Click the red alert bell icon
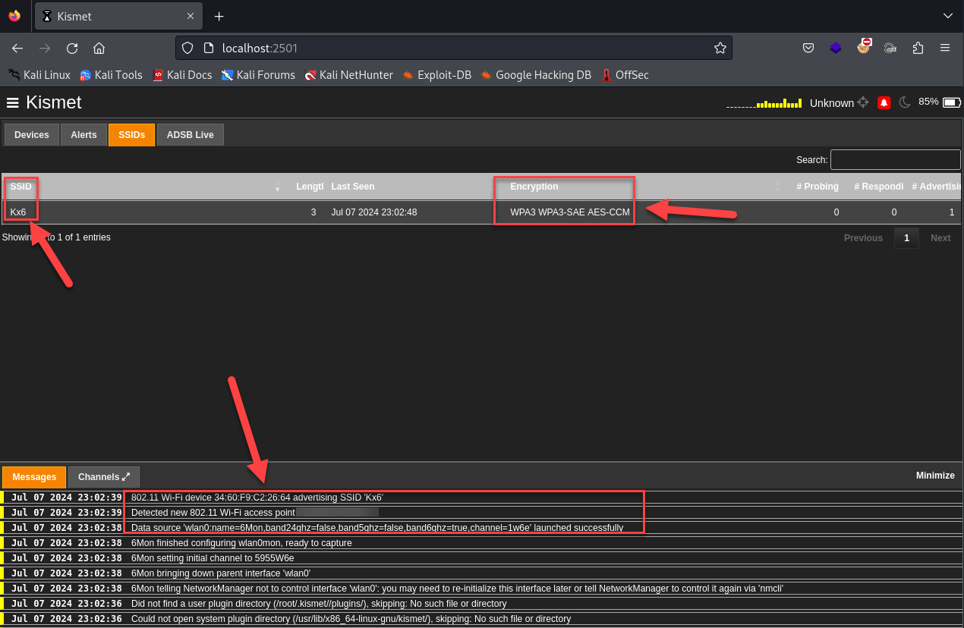The image size is (964, 628). coord(884,102)
